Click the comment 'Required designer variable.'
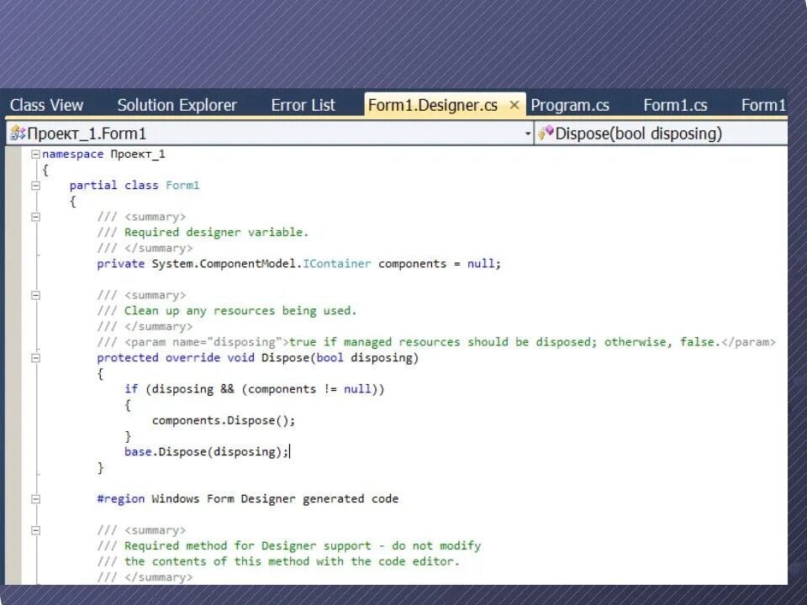The height and width of the screenshot is (605, 807). pyautogui.click(x=216, y=233)
